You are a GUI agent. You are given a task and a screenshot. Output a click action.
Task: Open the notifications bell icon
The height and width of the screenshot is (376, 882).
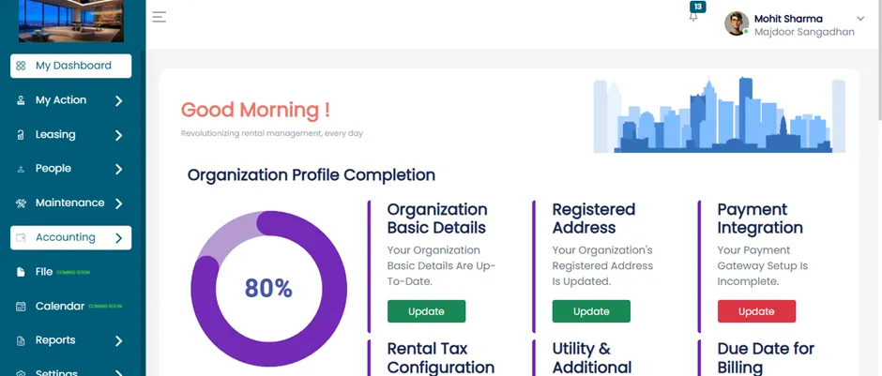[693, 16]
